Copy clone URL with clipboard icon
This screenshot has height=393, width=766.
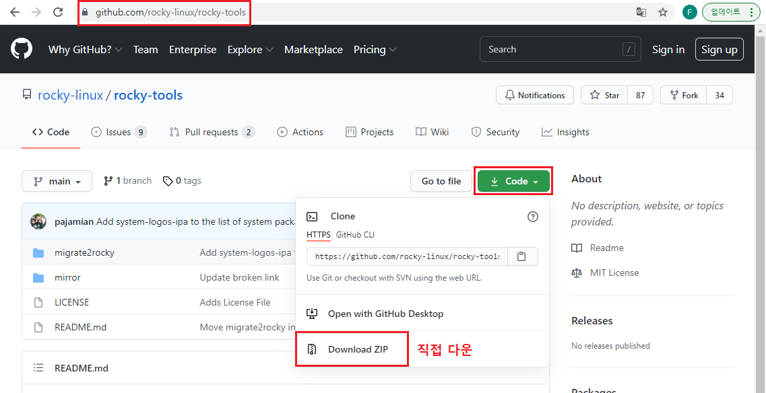click(522, 256)
